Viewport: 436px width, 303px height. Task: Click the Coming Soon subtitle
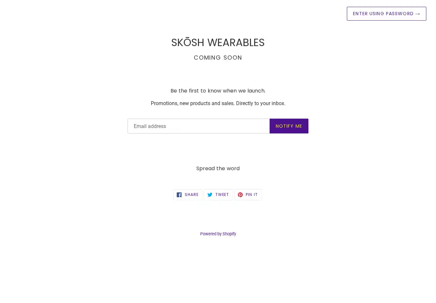[x=218, y=58]
